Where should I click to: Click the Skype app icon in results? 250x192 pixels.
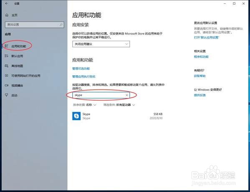pos(76,116)
